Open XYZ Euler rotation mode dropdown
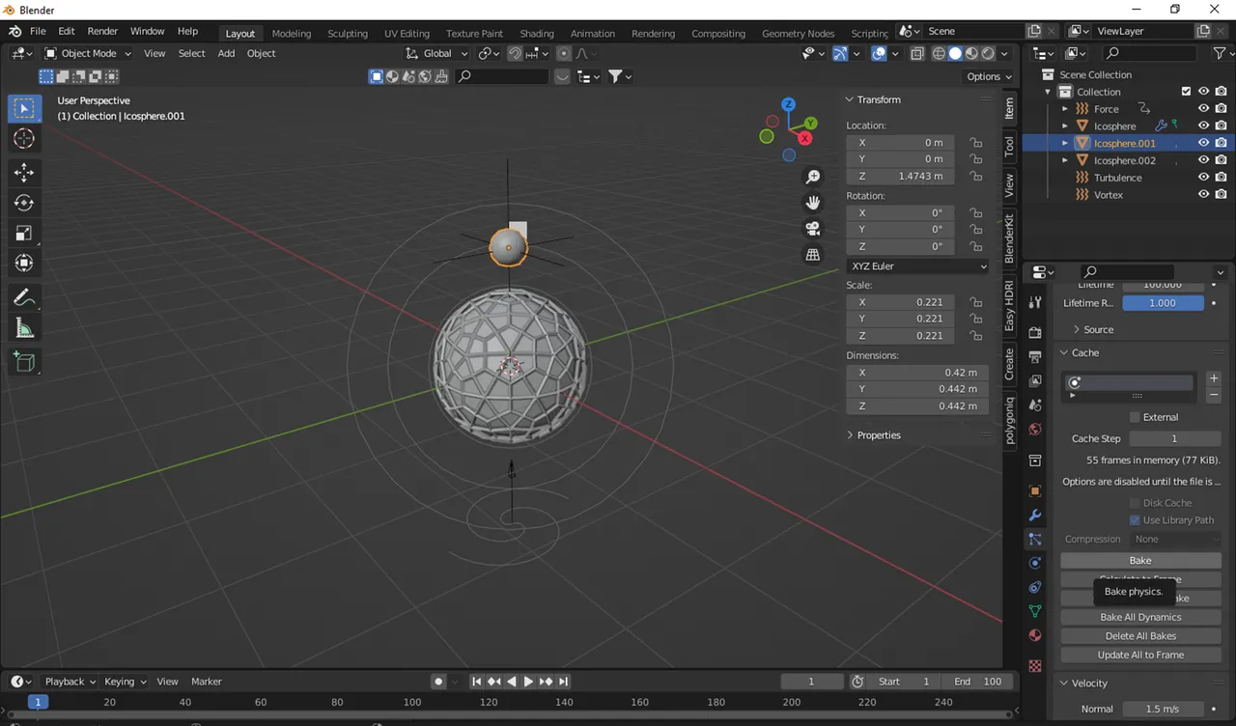1236x726 pixels. pos(917,266)
